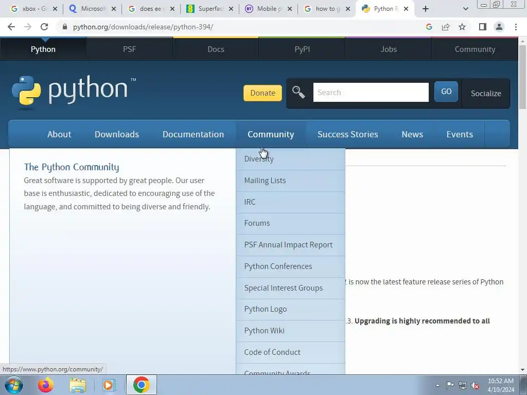Open the News main menu
Viewport: 527px width, 395px height.
click(412, 134)
